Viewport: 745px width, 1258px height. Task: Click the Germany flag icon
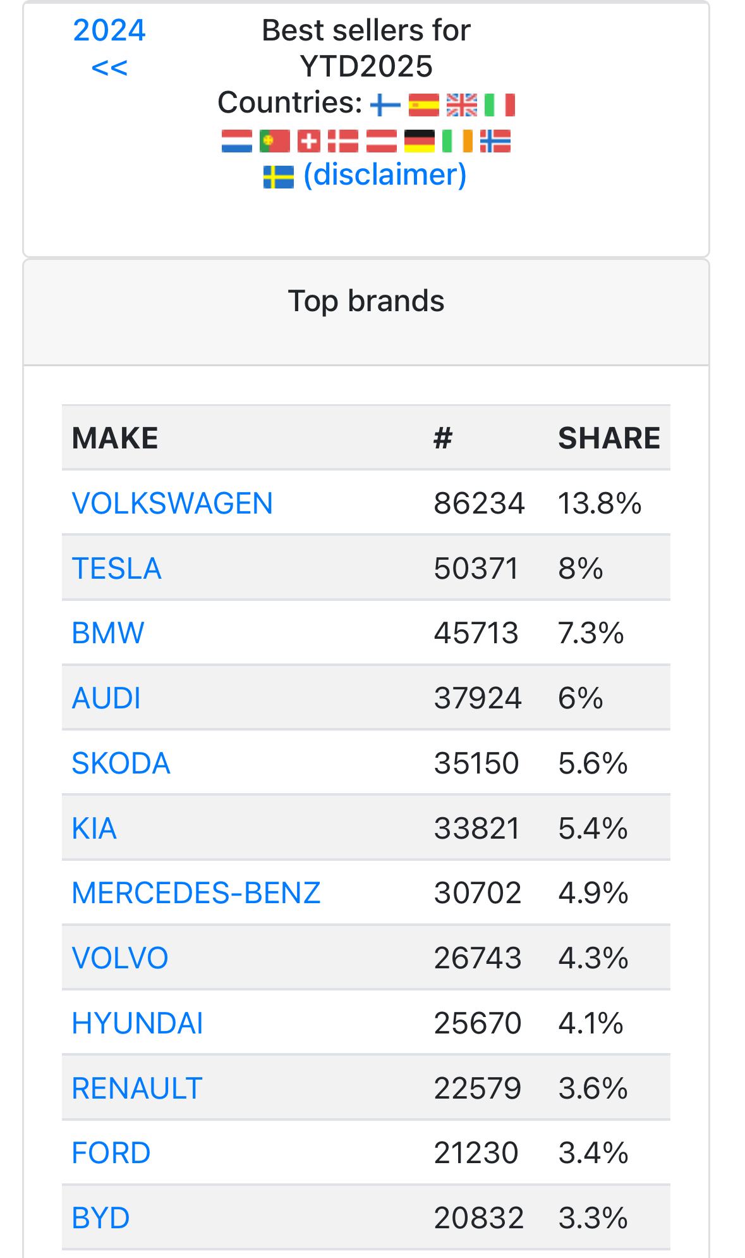click(420, 140)
